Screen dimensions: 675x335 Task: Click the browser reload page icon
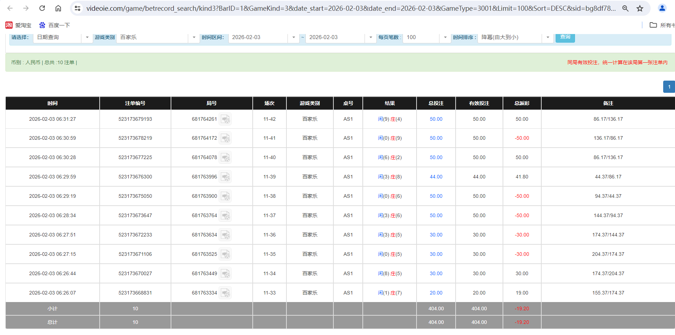click(42, 8)
